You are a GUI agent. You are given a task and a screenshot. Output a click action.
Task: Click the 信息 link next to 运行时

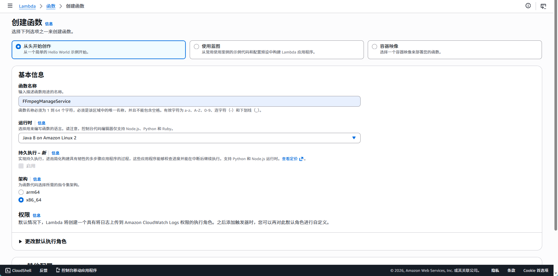tap(41, 123)
